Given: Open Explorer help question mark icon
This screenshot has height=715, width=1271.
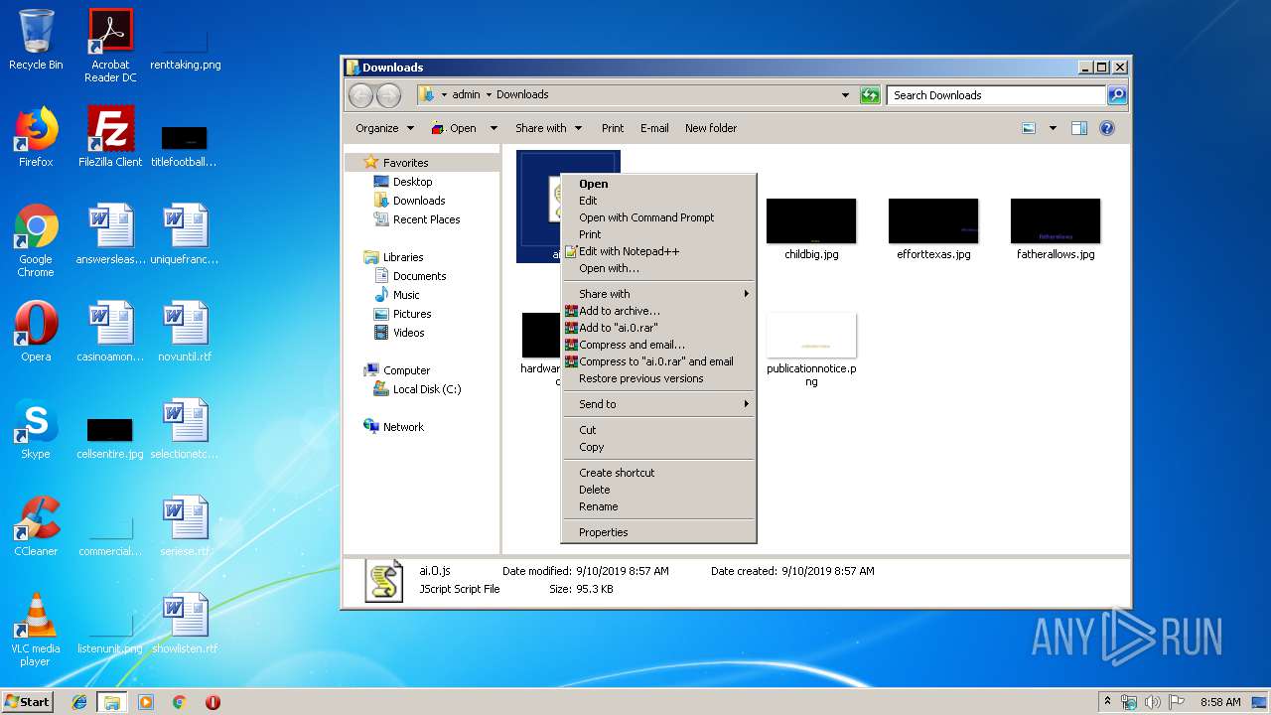Looking at the screenshot, I should pyautogui.click(x=1107, y=128).
